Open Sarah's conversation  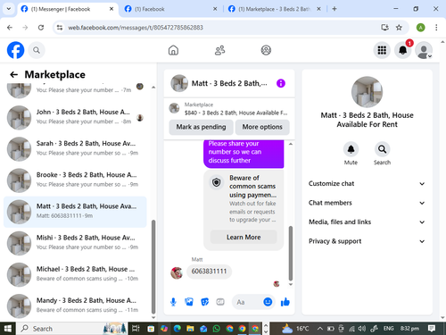[75, 149]
